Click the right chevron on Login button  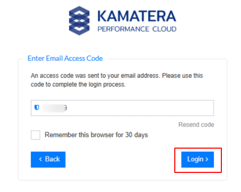[207, 159]
